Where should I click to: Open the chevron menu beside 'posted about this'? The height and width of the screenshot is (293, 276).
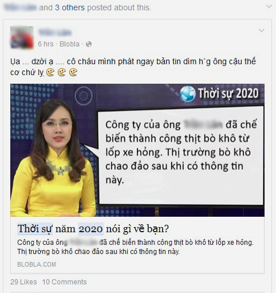coord(269,7)
